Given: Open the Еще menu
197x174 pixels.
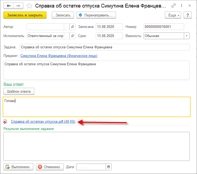Looking at the screenshot, I should click(174, 15).
